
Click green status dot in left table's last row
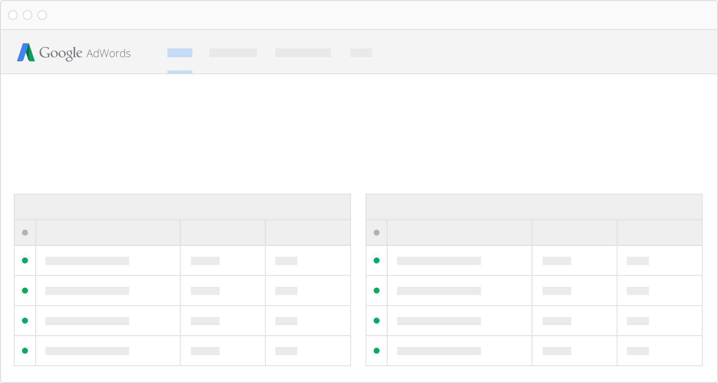pyautogui.click(x=25, y=351)
